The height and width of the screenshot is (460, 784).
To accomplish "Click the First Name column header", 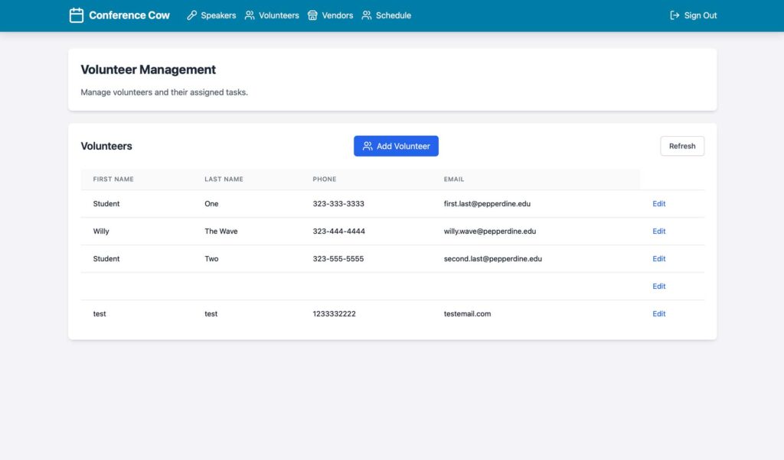I will click(113, 180).
